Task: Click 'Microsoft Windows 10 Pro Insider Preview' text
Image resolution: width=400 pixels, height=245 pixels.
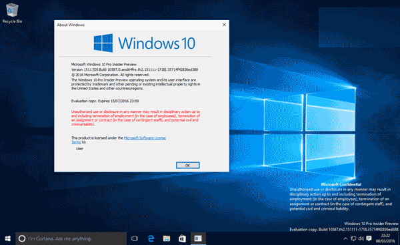Action: [104, 64]
